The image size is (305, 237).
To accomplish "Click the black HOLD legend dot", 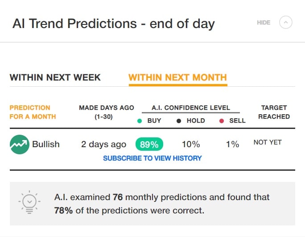I will (x=179, y=121).
